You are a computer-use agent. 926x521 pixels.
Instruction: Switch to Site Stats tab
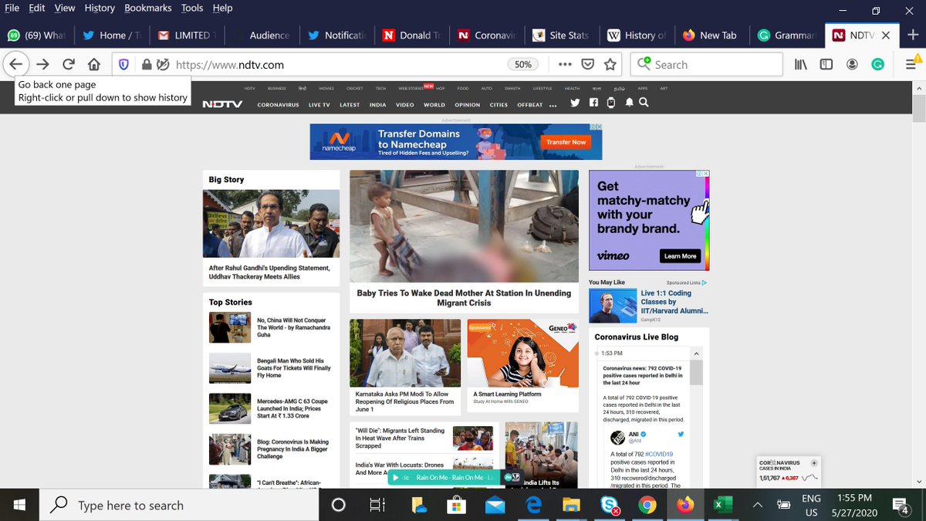(x=561, y=35)
